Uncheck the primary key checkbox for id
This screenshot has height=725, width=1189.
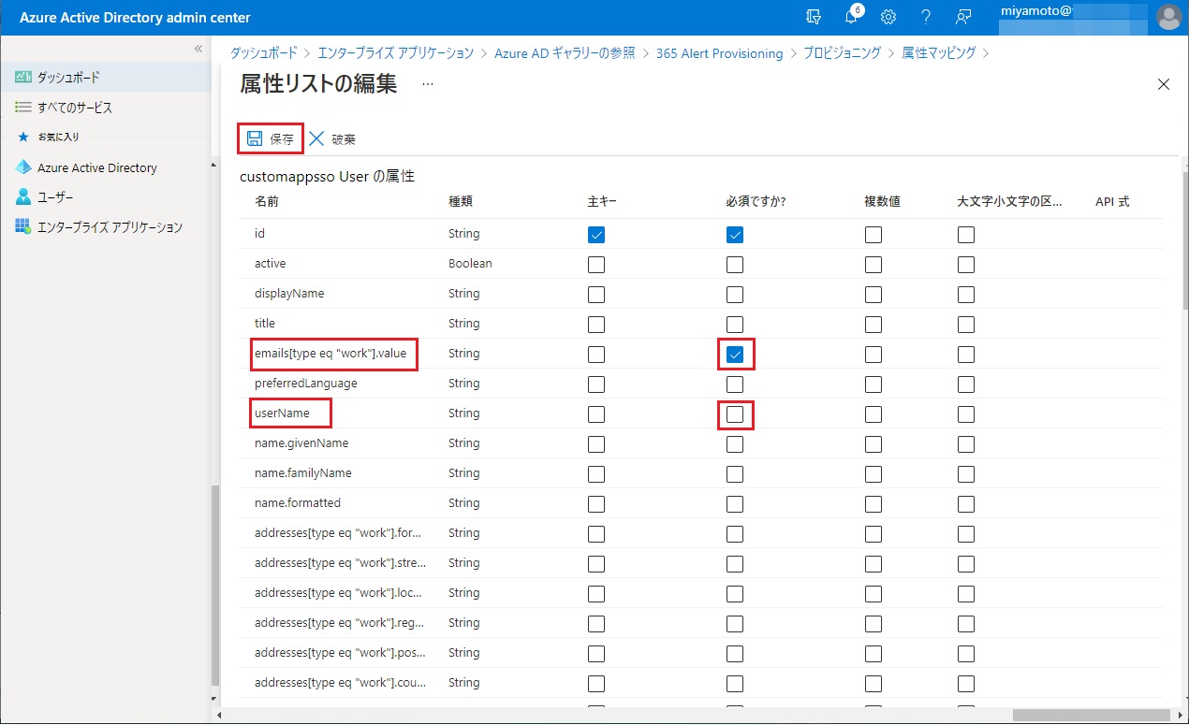tap(596, 235)
